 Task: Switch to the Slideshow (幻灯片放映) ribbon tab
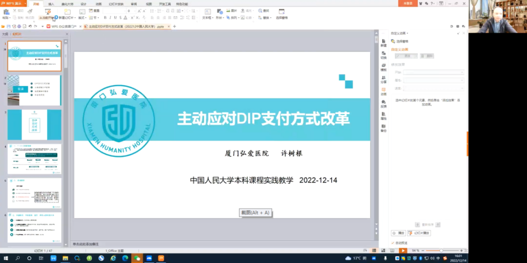coord(116,4)
